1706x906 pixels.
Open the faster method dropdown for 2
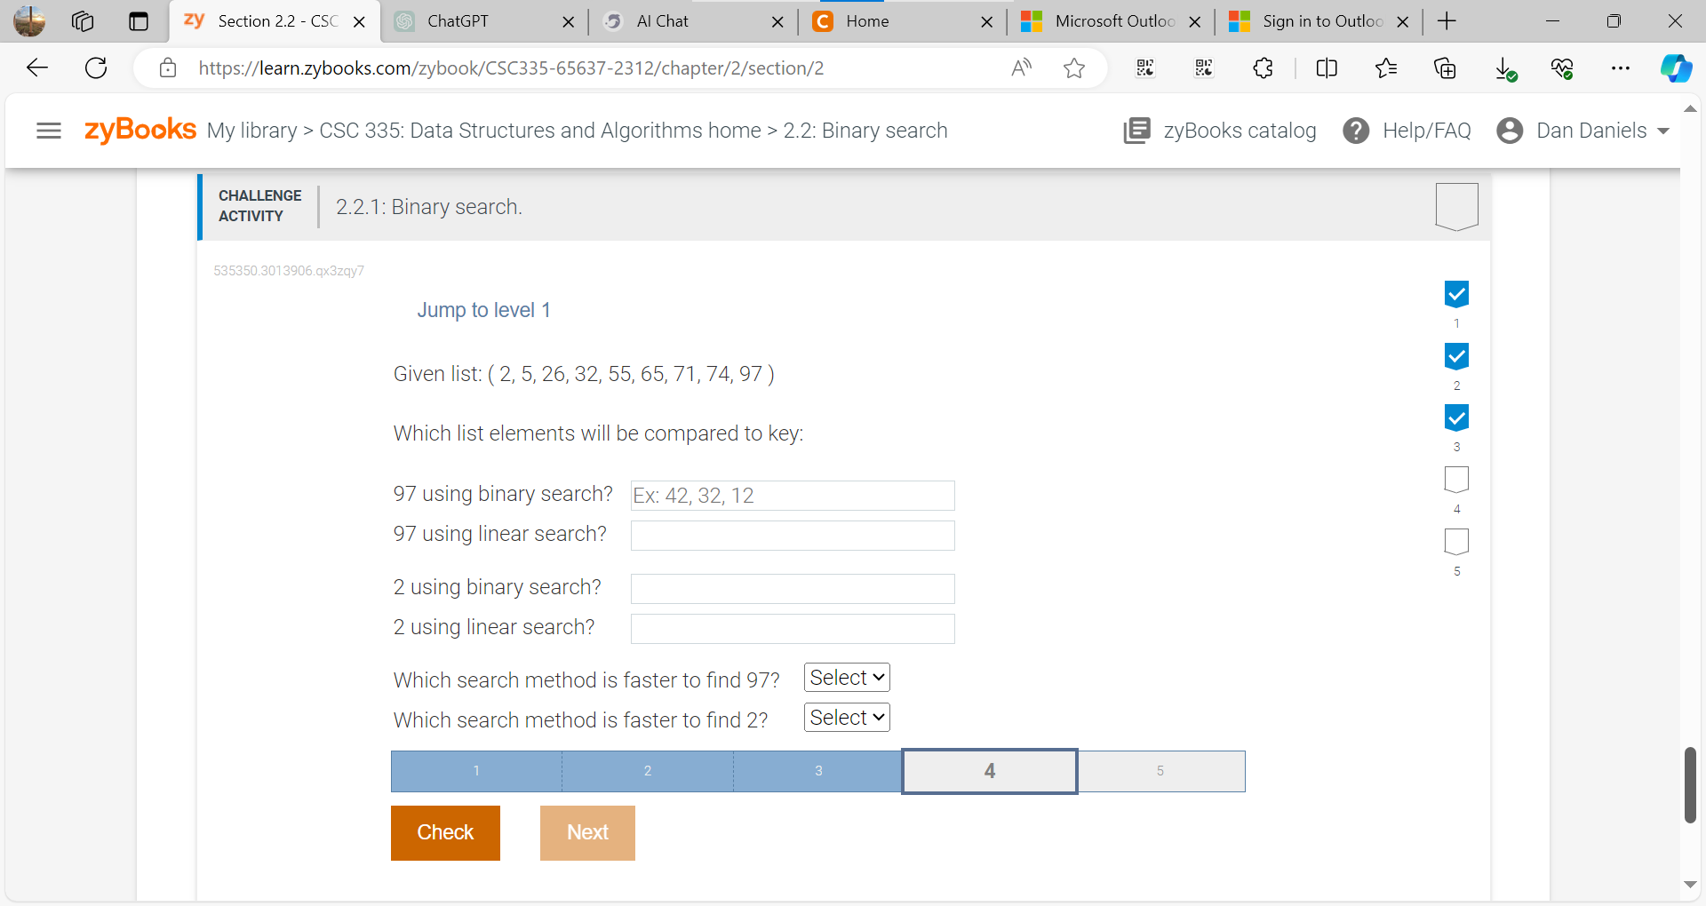pos(846,717)
